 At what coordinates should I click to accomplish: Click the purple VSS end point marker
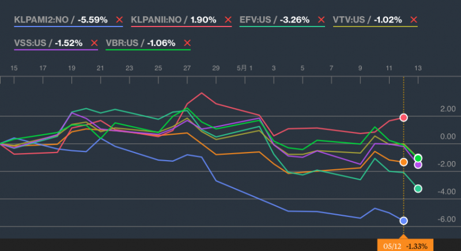418,165
